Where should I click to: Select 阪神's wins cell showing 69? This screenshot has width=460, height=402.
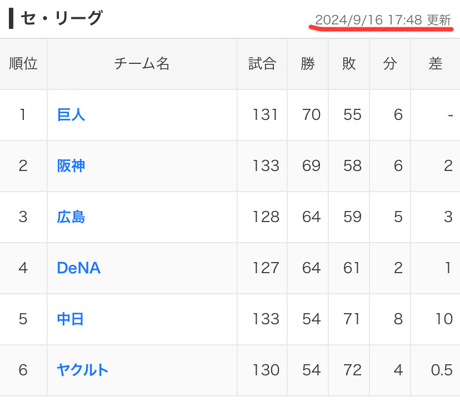click(x=311, y=166)
